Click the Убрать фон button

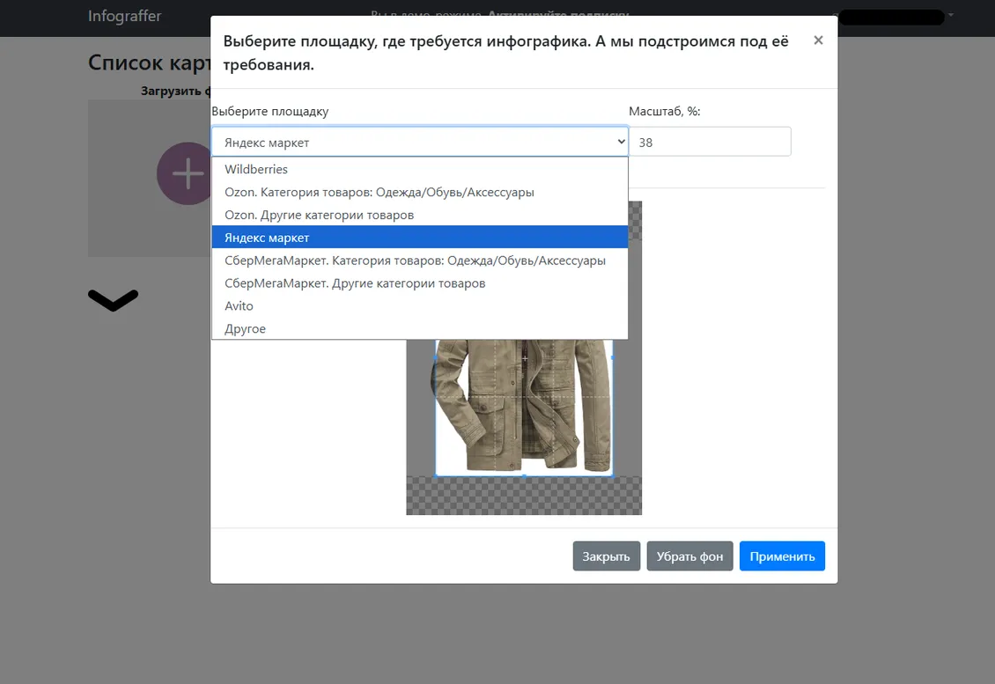coord(689,555)
